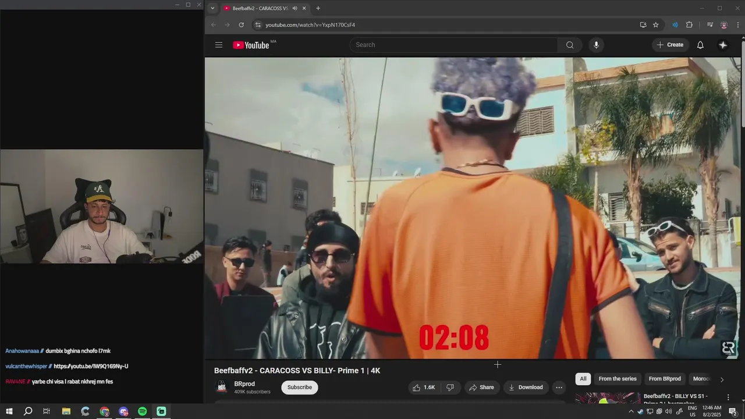The height and width of the screenshot is (419, 745).
Task: Switch to the Beefbaffv2 browser tab
Action: (260, 8)
